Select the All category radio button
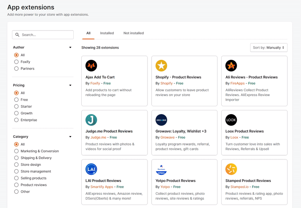The height and width of the screenshot is (208, 301). pyautogui.click(x=16, y=144)
